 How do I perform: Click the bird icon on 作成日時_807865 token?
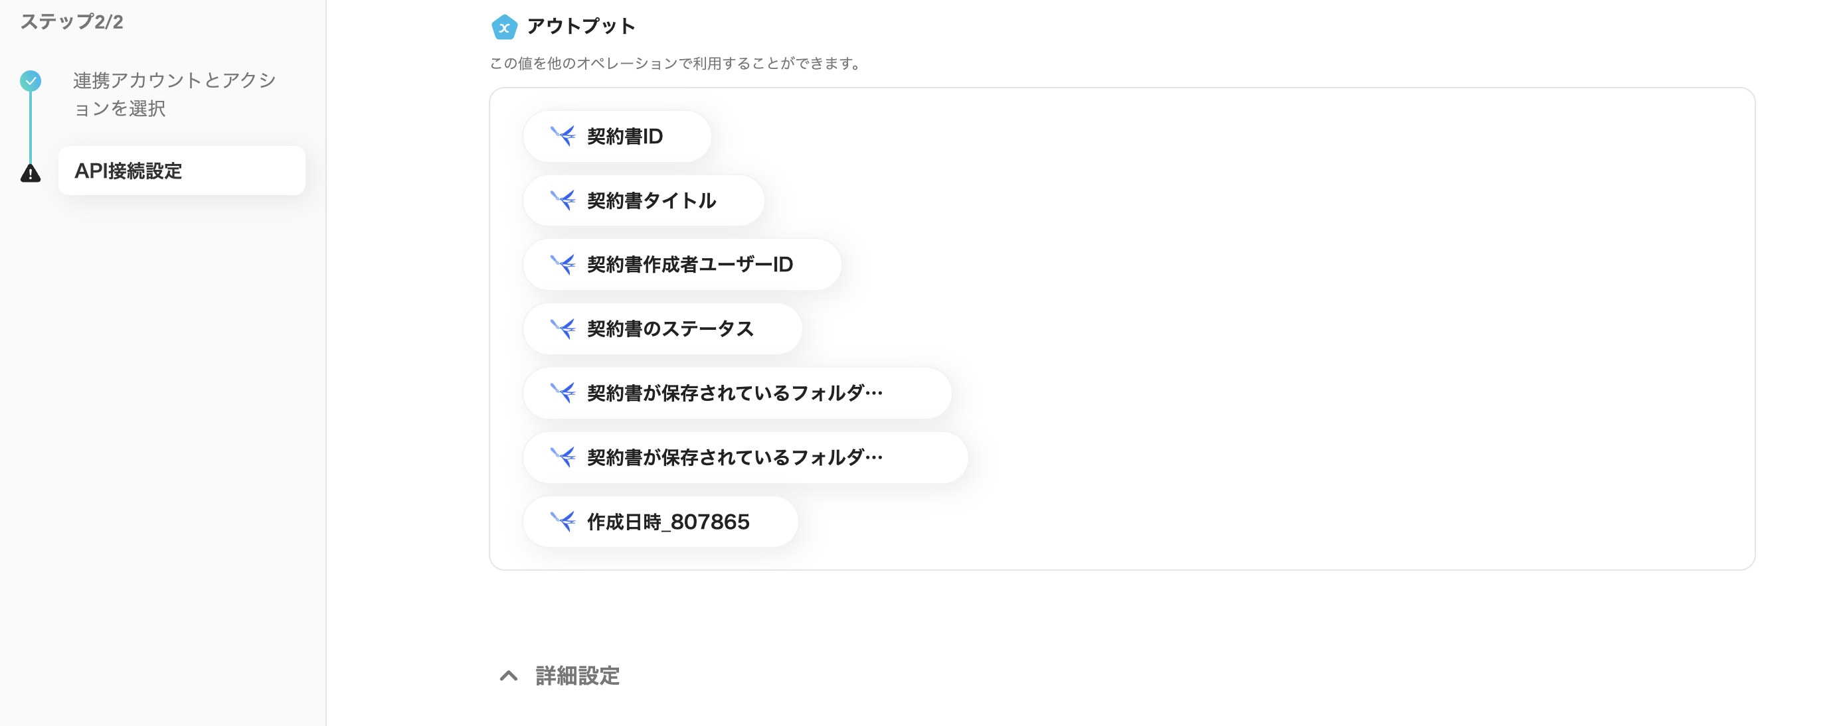pyautogui.click(x=564, y=521)
